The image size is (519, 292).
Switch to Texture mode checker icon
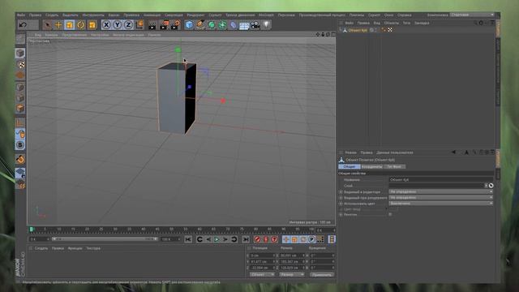tap(20, 64)
